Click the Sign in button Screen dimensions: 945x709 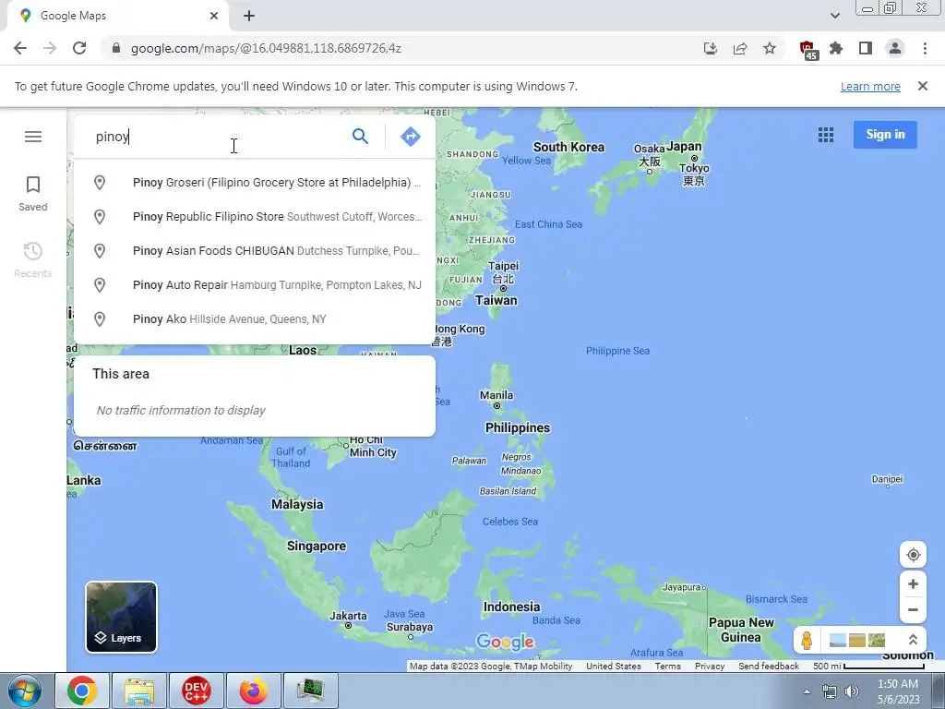[885, 135]
